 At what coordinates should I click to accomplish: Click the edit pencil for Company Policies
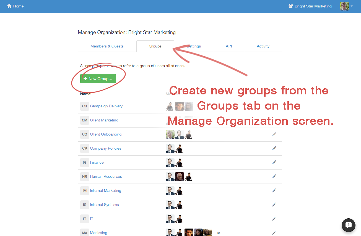coord(274,148)
